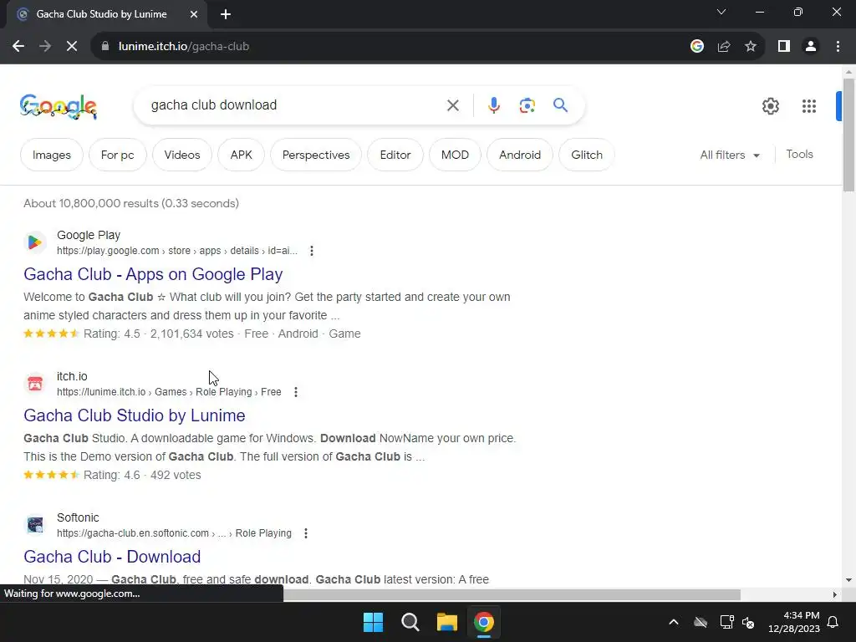Image resolution: width=856 pixels, height=642 pixels.
Task: Filter results by Images
Action: 51,155
